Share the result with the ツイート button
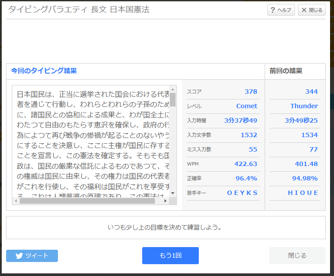This screenshot has height=276, width=334. click(32, 256)
